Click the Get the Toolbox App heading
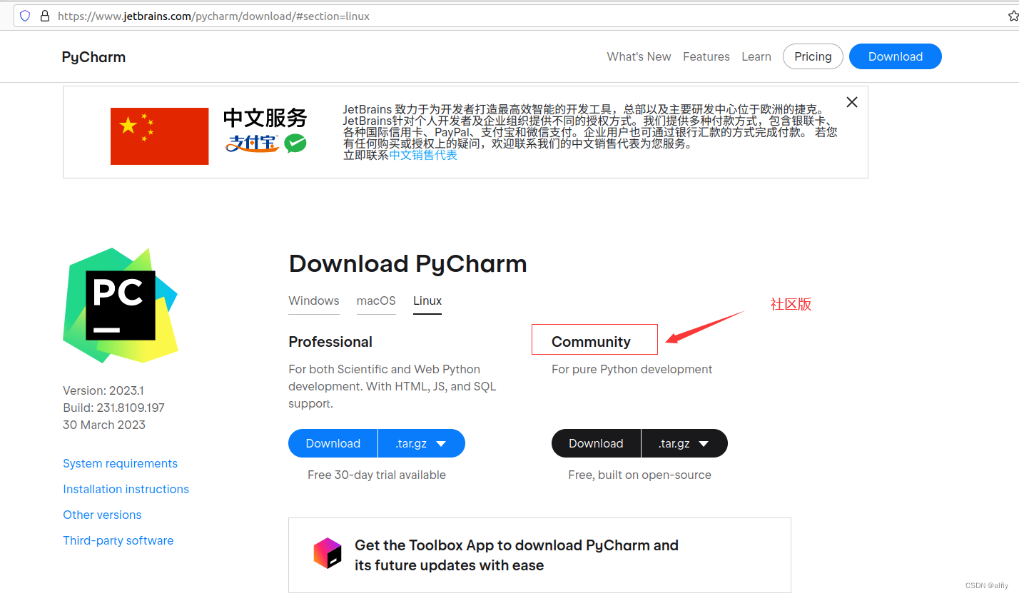 pos(517,555)
